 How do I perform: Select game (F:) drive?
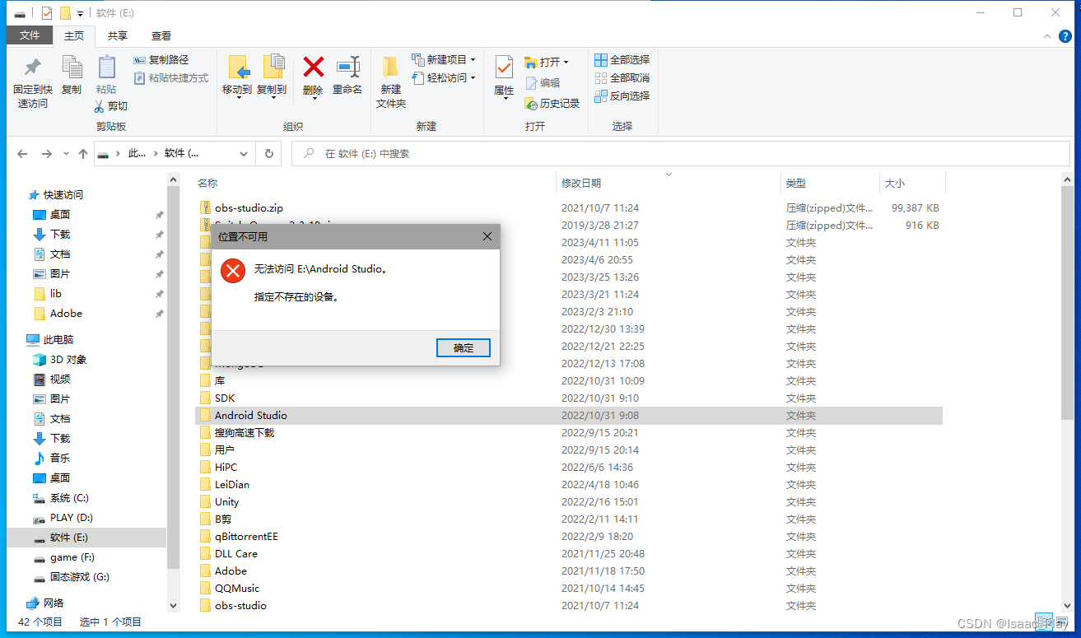coord(72,557)
